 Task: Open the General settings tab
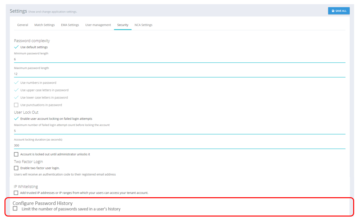22,25
